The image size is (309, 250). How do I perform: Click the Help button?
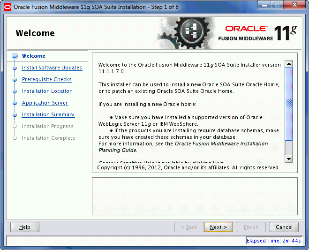coord(25,227)
